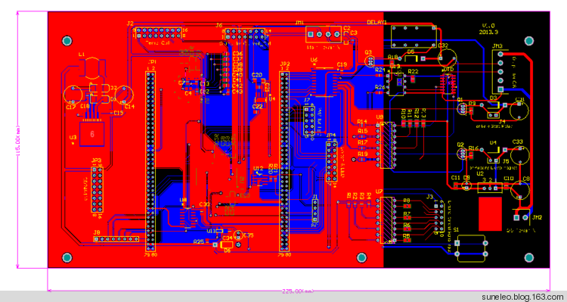
Task: Select the J4 connector label
Action: (502, 121)
